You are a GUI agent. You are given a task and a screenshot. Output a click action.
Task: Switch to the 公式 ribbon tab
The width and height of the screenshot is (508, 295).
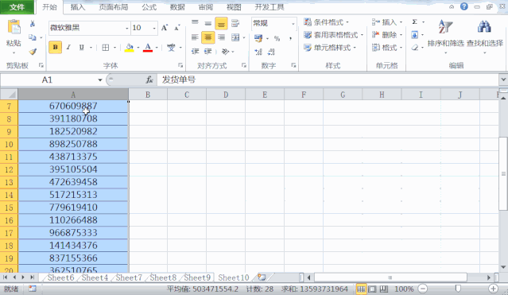149,7
